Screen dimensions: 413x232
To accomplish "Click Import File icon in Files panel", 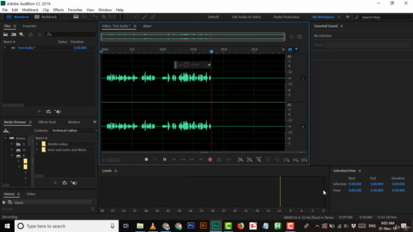I will (x=14, y=34).
